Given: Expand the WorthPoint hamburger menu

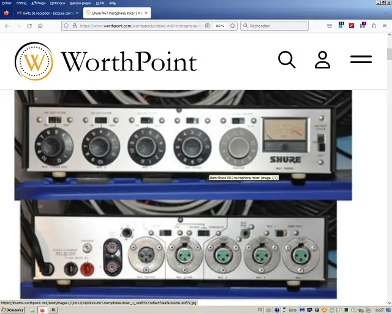Looking at the screenshot, I should point(361,59).
